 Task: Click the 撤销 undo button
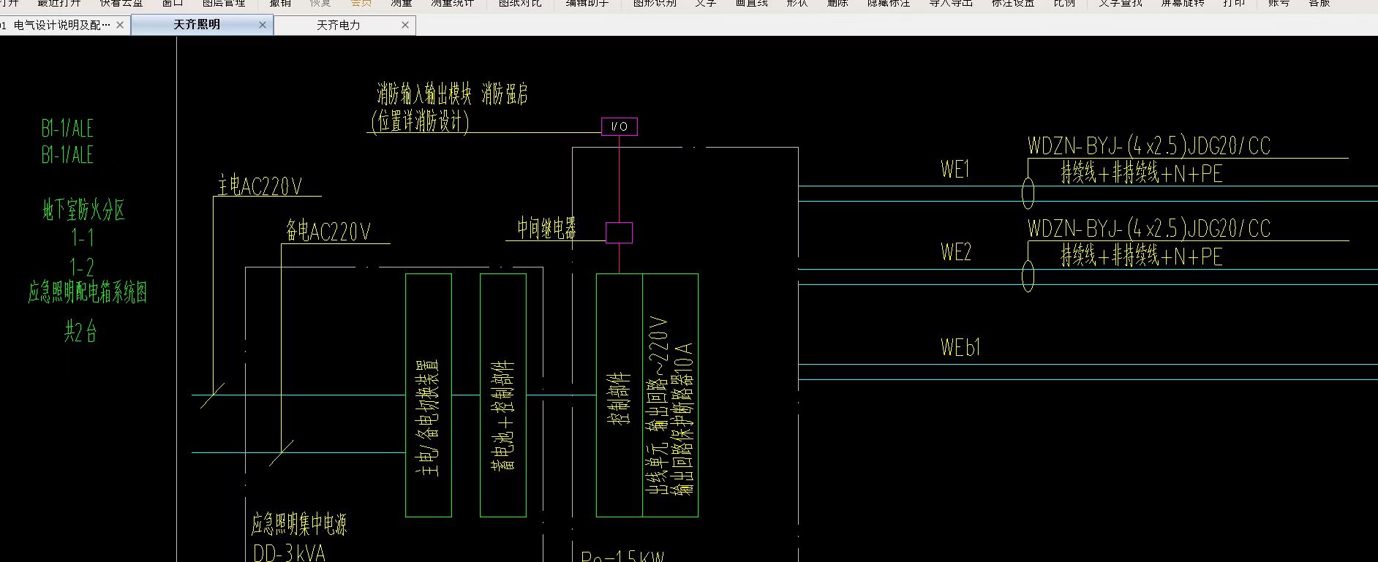coord(280,4)
